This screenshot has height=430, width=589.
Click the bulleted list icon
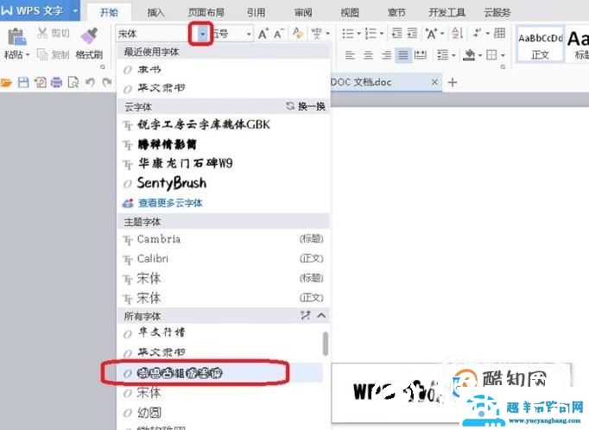[x=348, y=34]
